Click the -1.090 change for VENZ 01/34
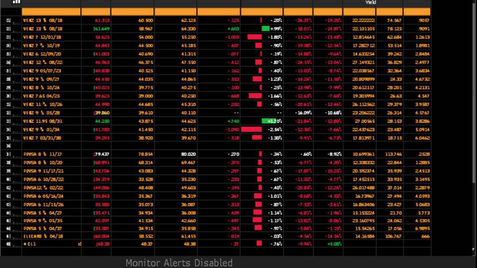 coord(232,130)
